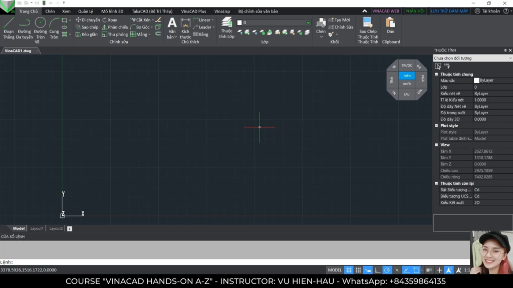The width and height of the screenshot is (513, 288).
Task: Open the Chèn ribbon tab
Action: (50, 11)
